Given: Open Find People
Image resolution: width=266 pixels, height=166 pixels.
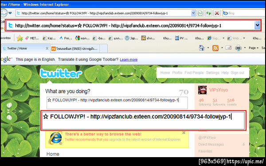Looking at the screenshot, I should [x=194, y=73].
